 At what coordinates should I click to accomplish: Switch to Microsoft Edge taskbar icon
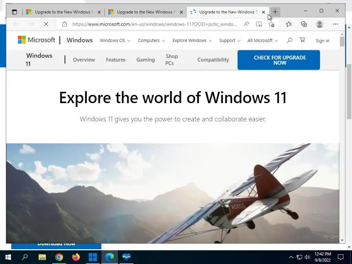pos(110,257)
